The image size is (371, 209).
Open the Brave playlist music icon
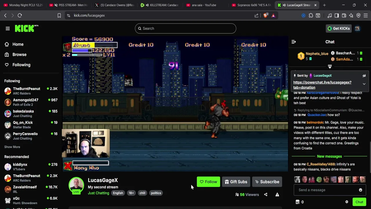tap(330, 15)
